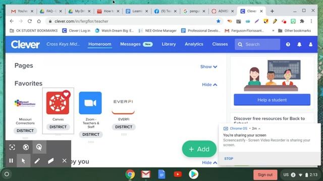The image size is (323, 181).
Task: Switch to the Homeroom tab
Action: point(100,44)
